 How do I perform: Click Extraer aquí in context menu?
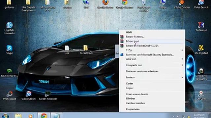(152, 41)
